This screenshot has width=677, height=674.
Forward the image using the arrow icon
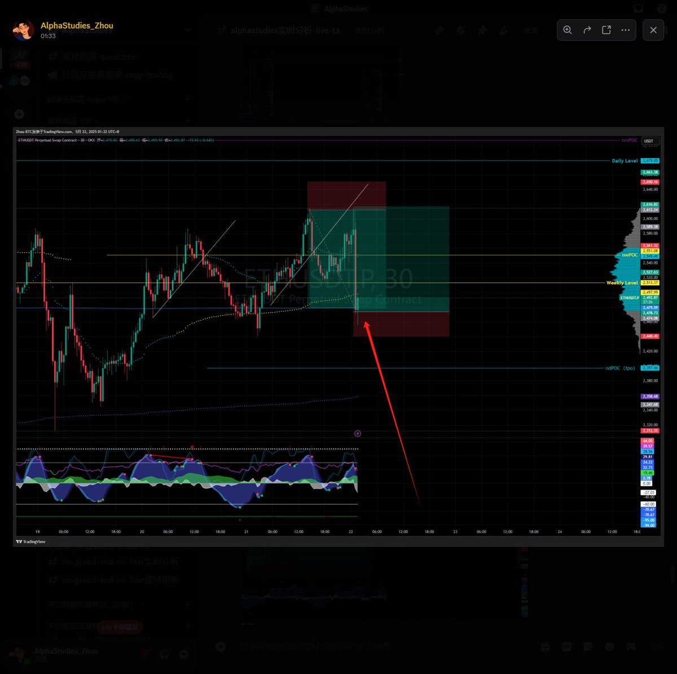point(587,30)
